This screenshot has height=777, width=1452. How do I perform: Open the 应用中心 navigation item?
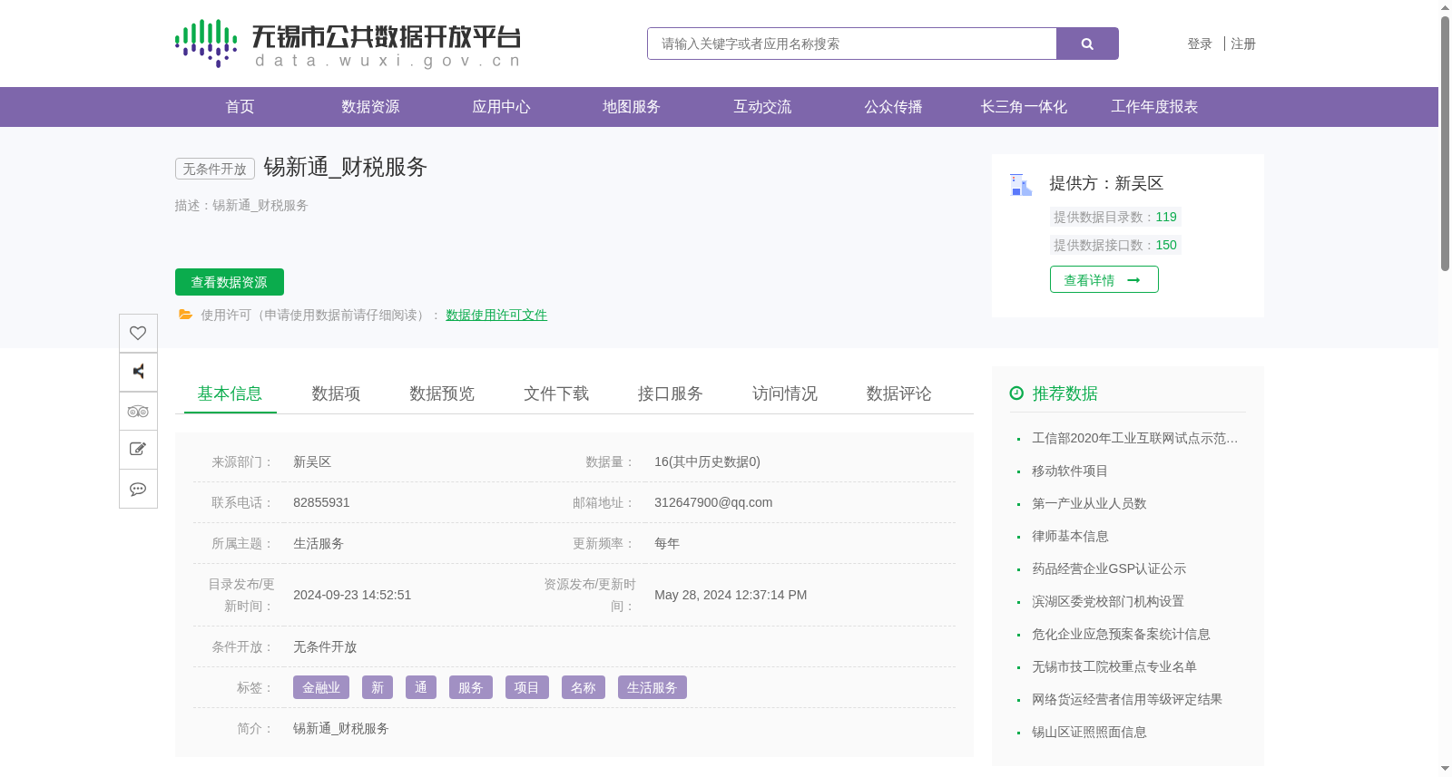501,107
